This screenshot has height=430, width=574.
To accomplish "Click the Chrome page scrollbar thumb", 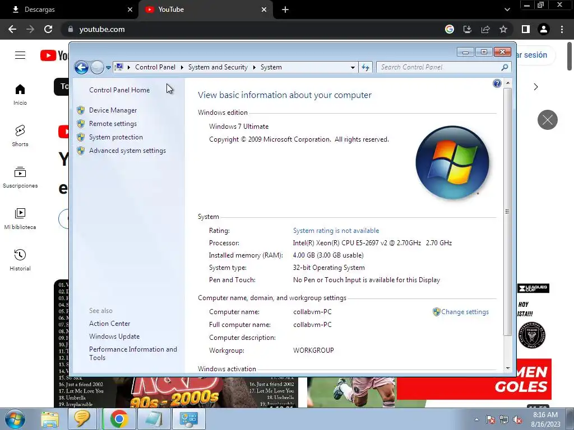I will [x=570, y=57].
